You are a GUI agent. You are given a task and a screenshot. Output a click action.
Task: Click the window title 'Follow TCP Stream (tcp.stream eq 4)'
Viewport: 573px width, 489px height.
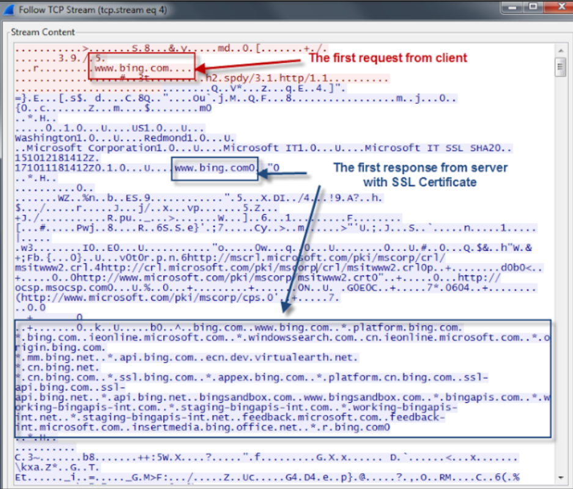click(93, 10)
